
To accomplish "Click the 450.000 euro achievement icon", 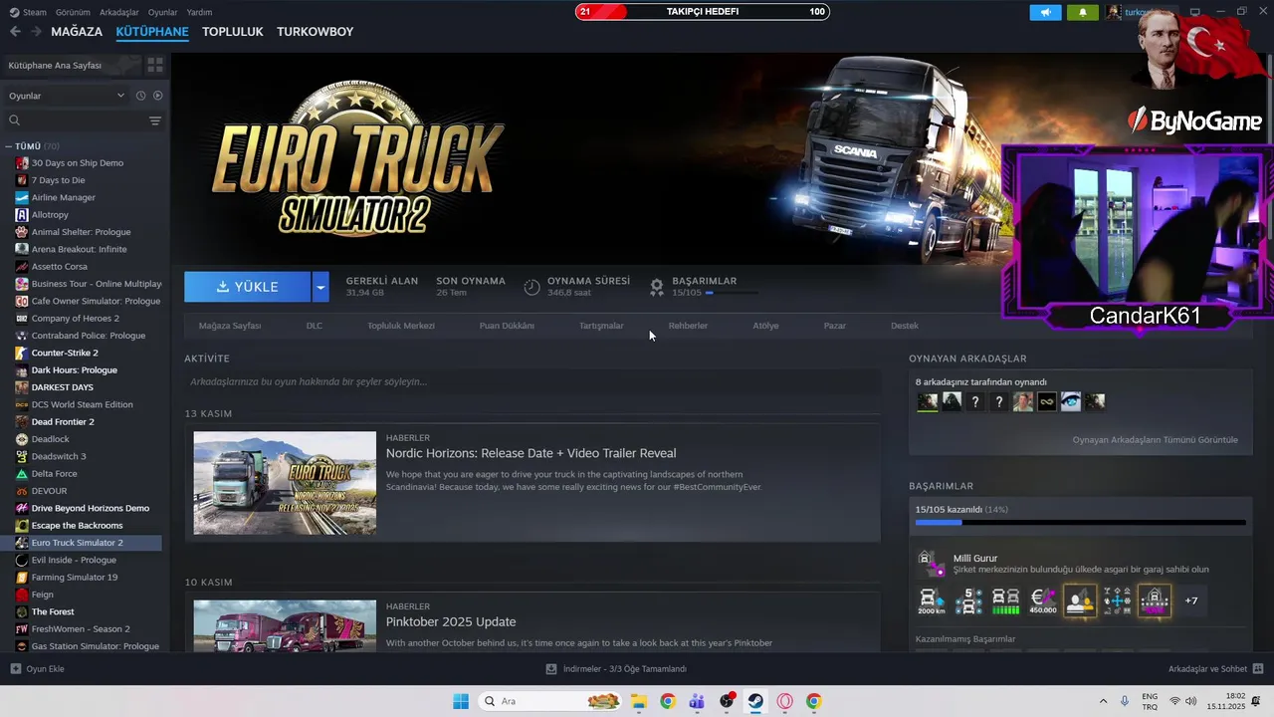I will tap(1043, 600).
